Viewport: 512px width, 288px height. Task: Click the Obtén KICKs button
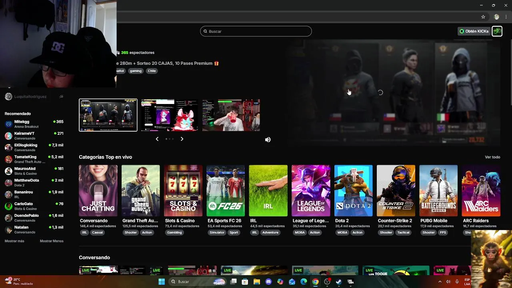click(474, 31)
